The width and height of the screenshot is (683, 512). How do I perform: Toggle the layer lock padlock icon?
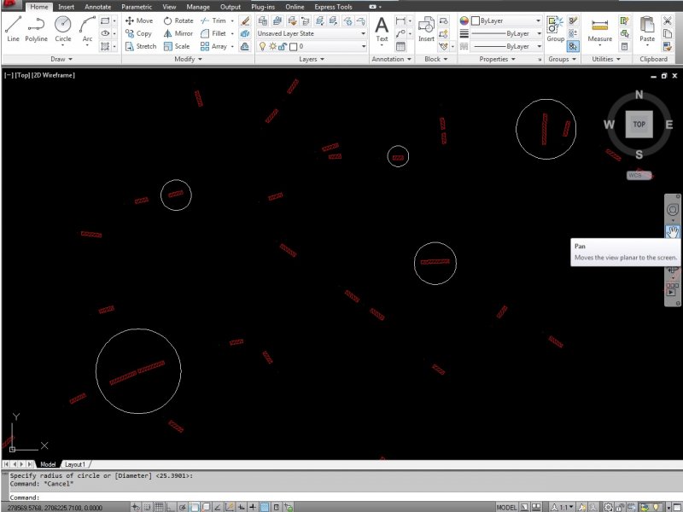point(282,46)
